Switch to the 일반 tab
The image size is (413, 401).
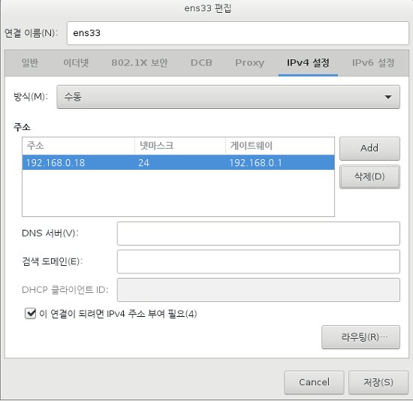coord(30,63)
